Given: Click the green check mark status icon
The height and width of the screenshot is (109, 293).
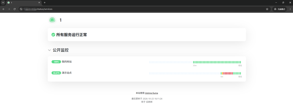Looking at the screenshot, I should tap(53, 35).
